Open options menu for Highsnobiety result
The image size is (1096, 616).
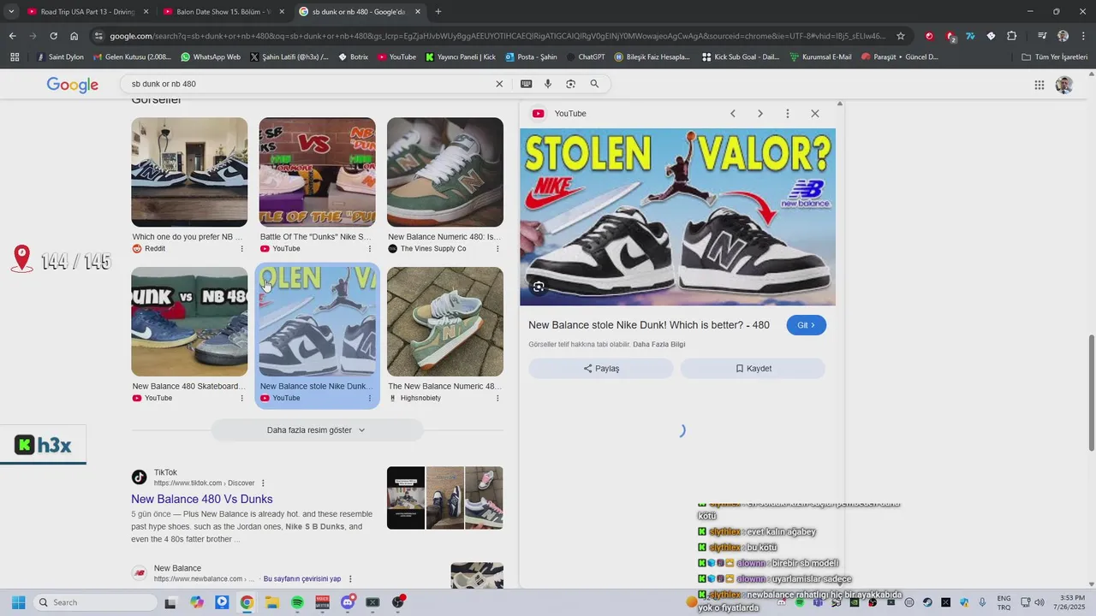coord(497,399)
